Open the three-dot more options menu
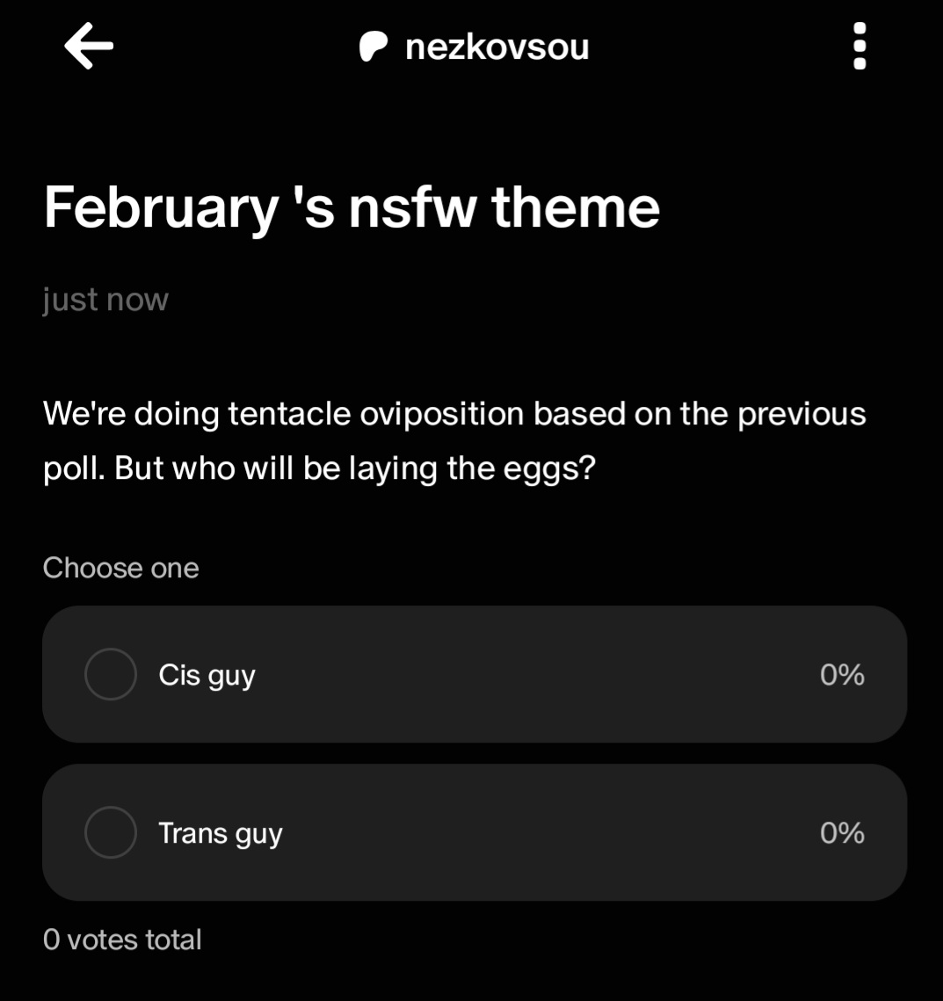The width and height of the screenshot is (943, 1001). coord(860,46)
